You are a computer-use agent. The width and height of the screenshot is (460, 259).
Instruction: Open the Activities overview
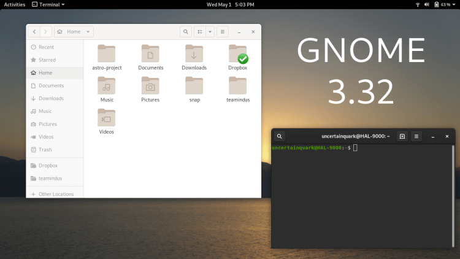point(14,4)
